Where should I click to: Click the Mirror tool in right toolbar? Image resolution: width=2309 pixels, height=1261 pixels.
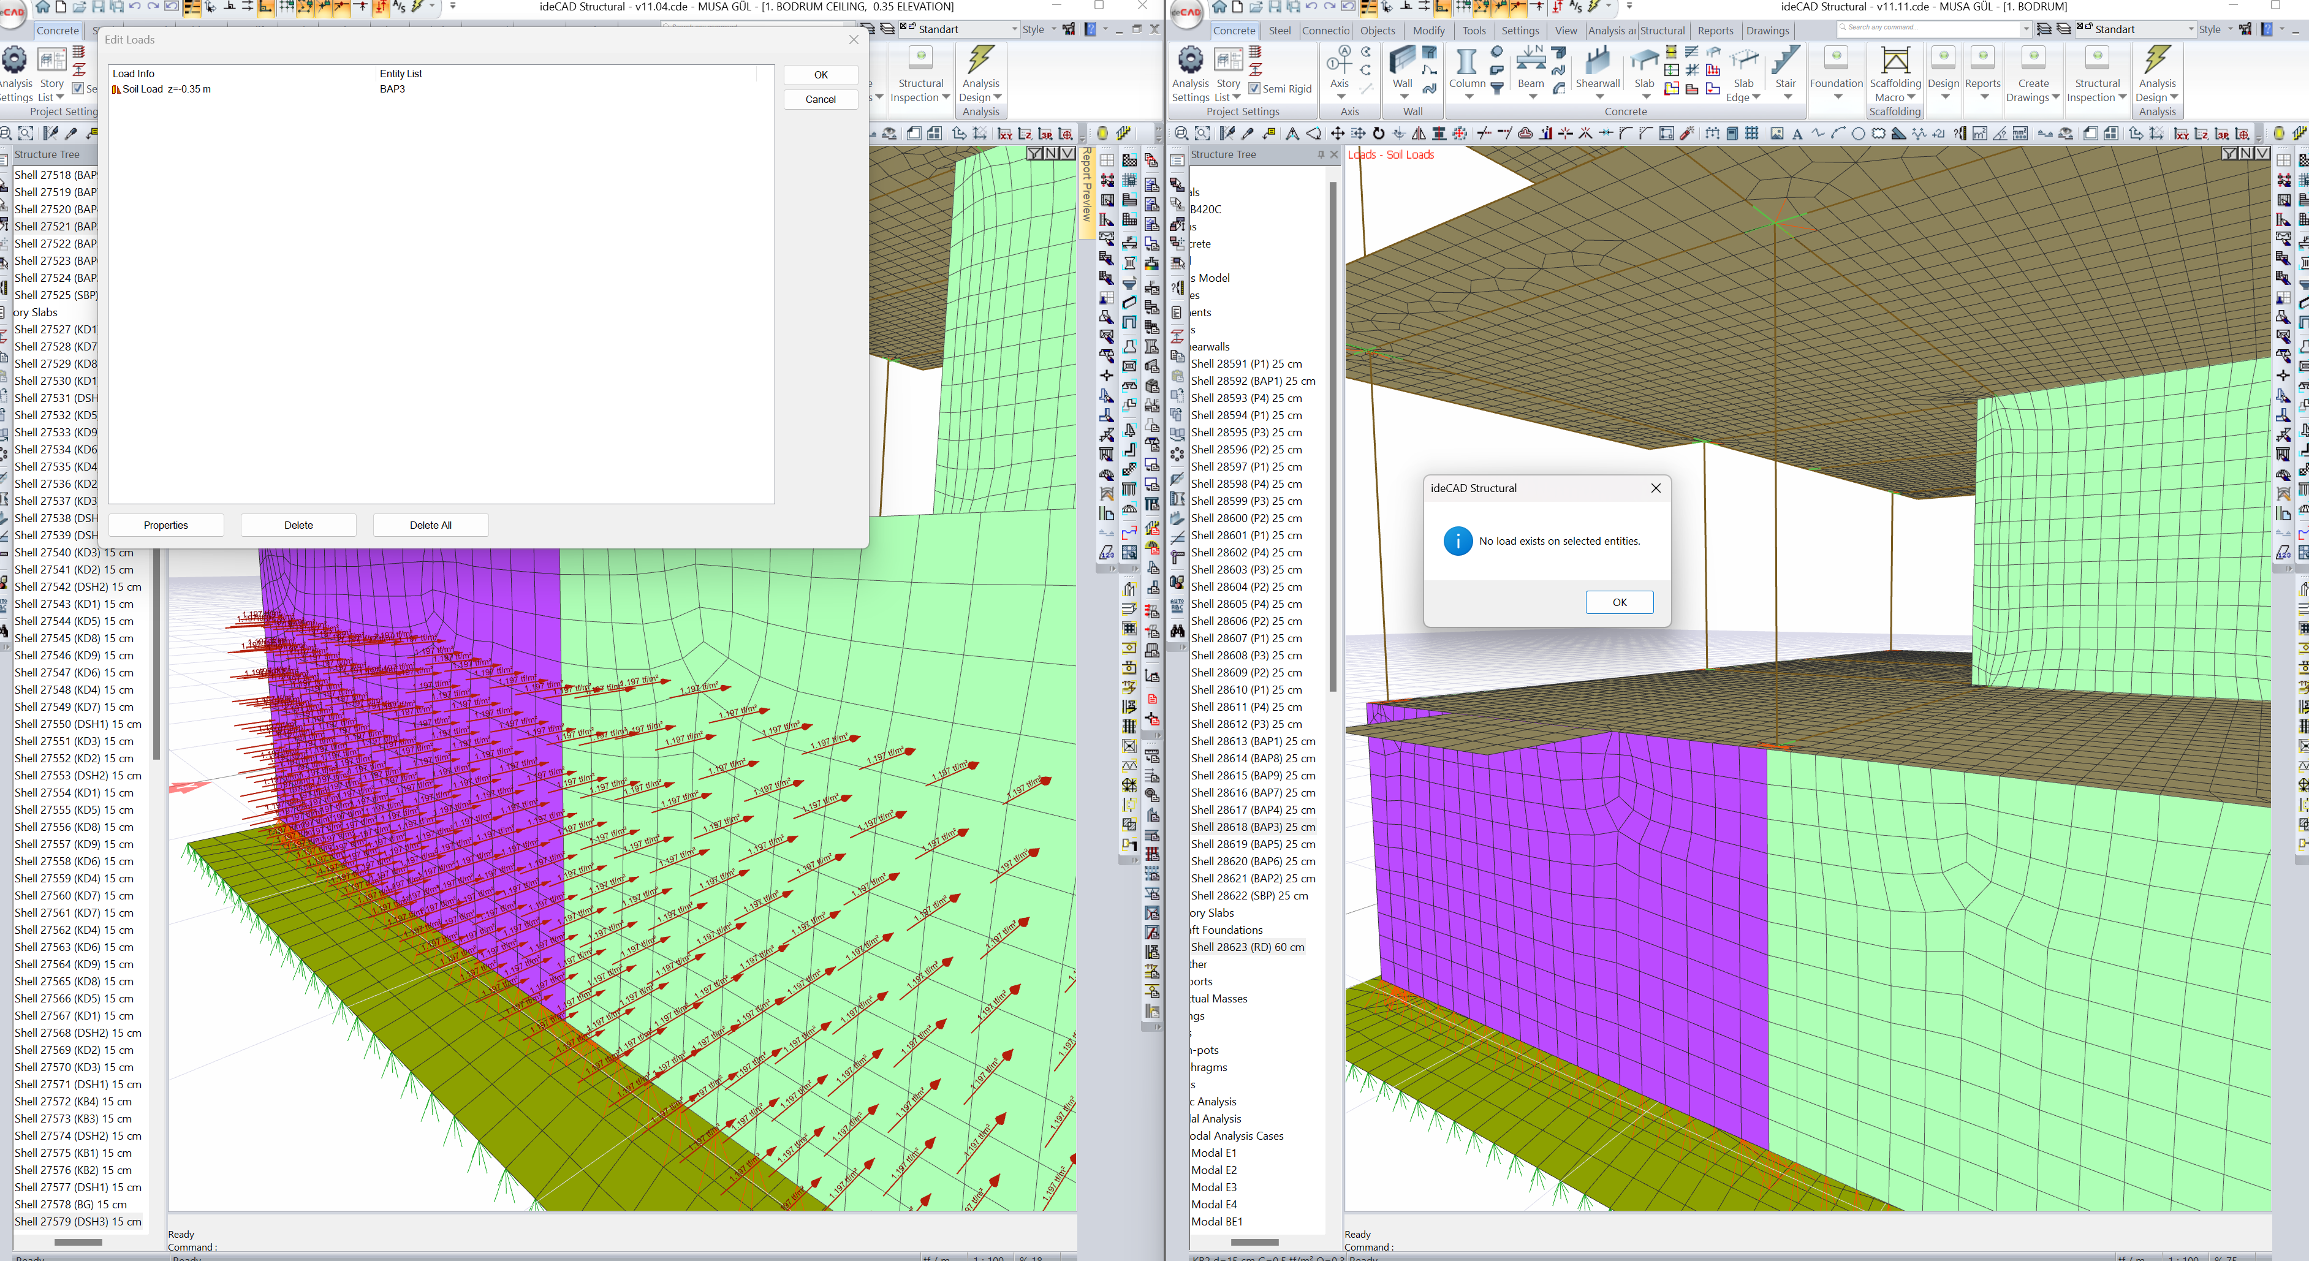click(1418, 134)
